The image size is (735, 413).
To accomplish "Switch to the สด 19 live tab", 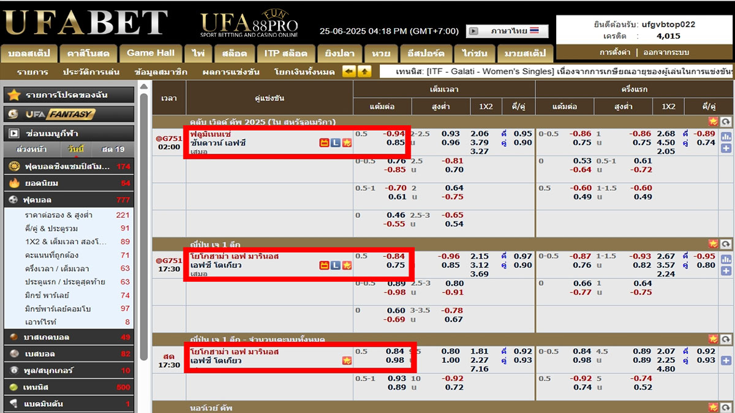I will 113,149.
